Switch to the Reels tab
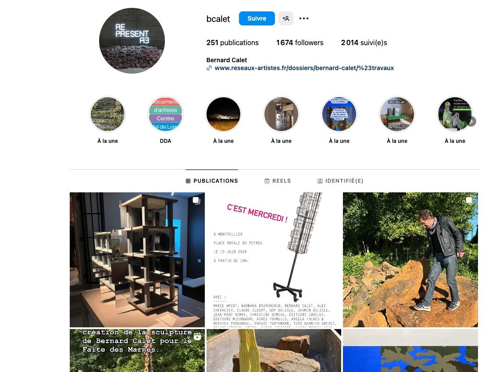503x372 pixels. 278,181
